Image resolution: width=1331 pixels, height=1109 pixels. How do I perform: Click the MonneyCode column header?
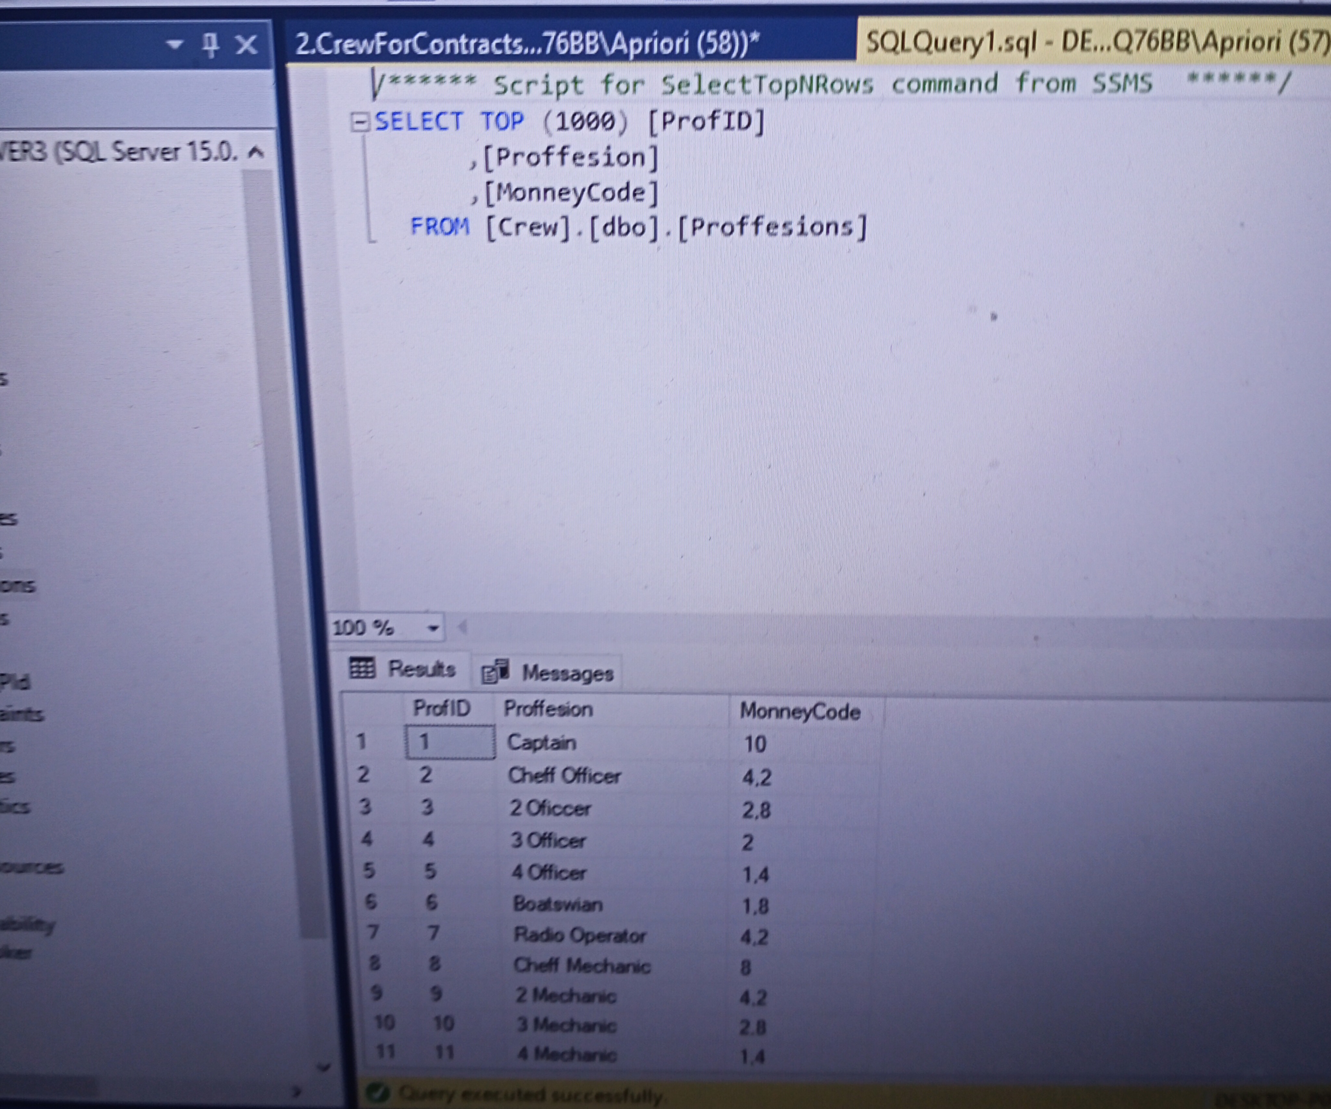pyautogui.click(x=800, y=711)
